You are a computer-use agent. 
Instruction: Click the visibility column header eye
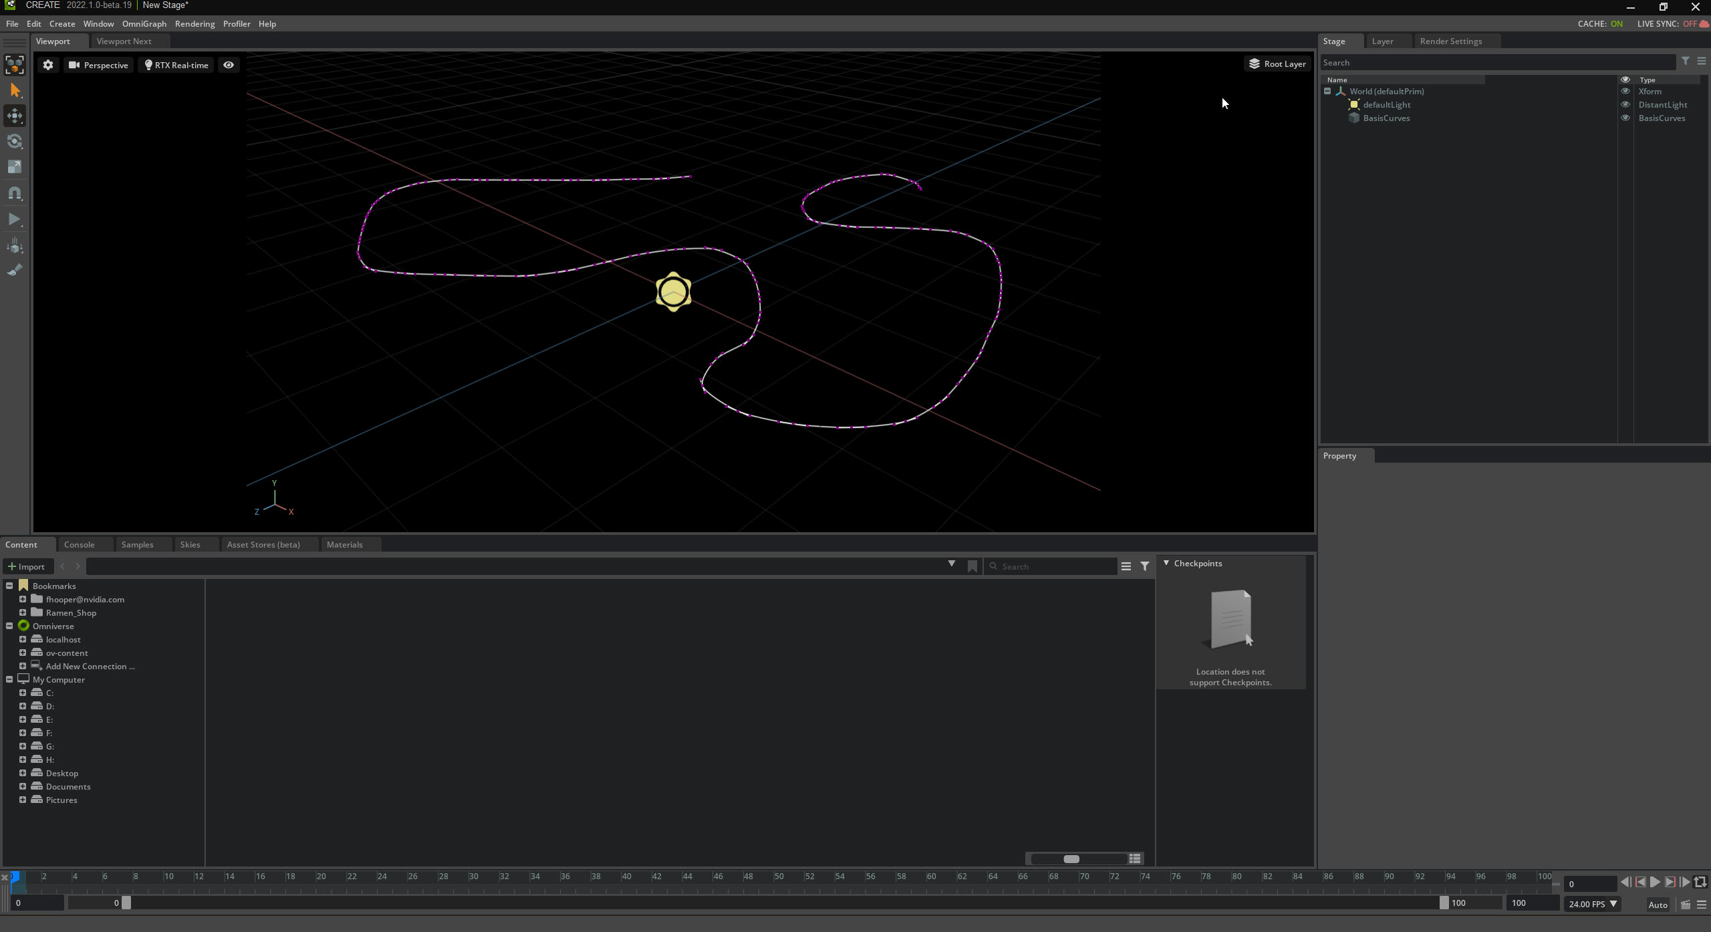[1625, 80]
